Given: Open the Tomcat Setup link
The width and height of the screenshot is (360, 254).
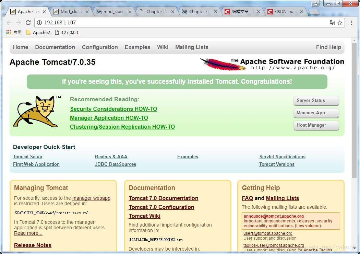Looking at the screenshot, I should [27, 157].
